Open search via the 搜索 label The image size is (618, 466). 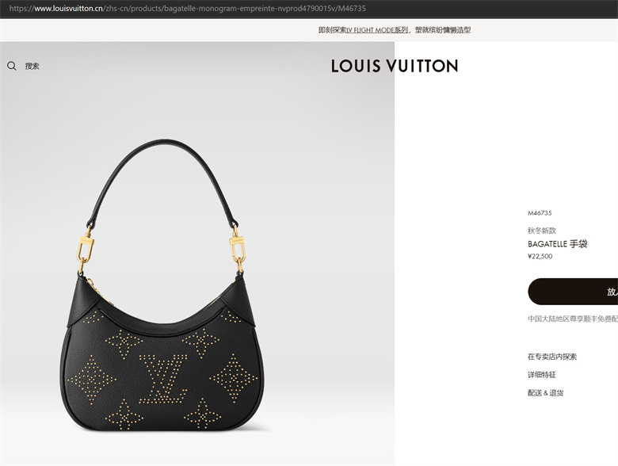point(32,67)
